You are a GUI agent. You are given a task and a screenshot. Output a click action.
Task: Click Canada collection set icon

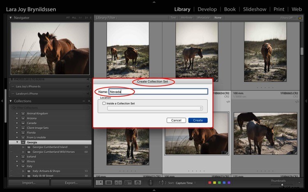(x=23, y=123)
